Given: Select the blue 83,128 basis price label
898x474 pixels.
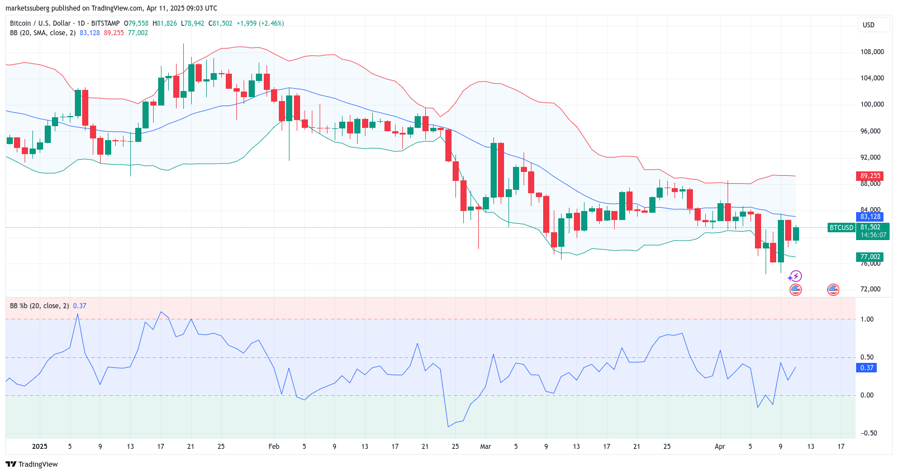Looking at the screenshot, I should 870,217.
